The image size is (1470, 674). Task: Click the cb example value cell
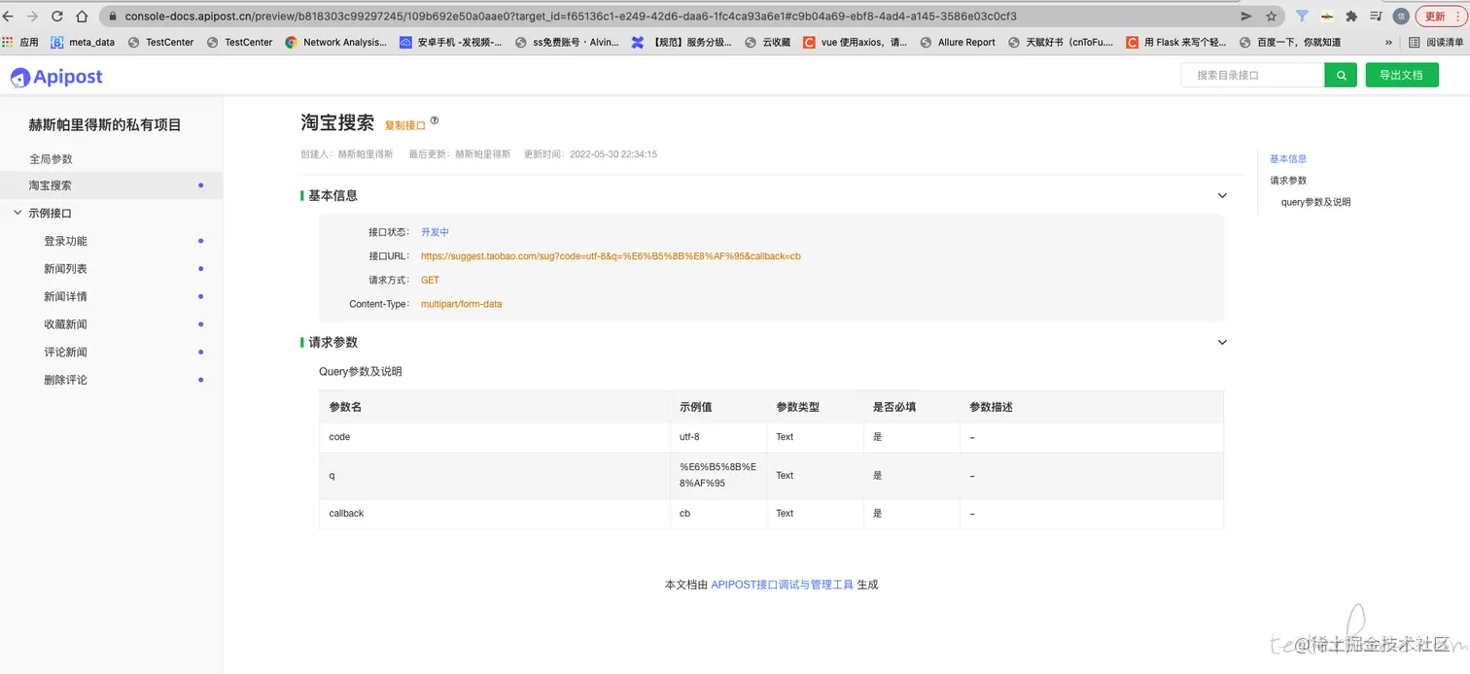click(718, 514)
